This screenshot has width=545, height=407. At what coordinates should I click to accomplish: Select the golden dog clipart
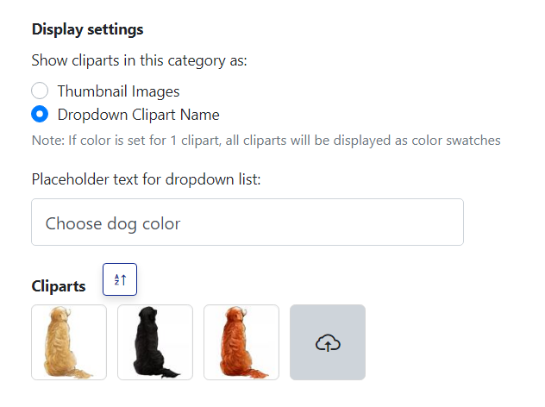coord(69,342)
